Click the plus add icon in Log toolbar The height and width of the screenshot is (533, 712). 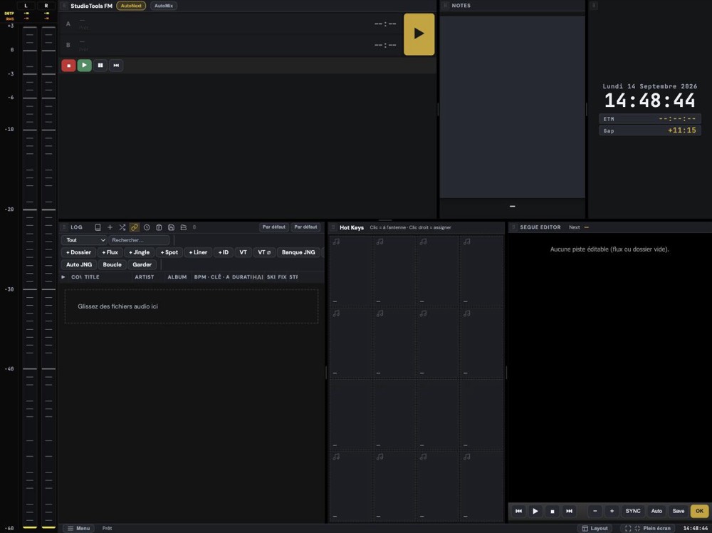click(110, 227)
